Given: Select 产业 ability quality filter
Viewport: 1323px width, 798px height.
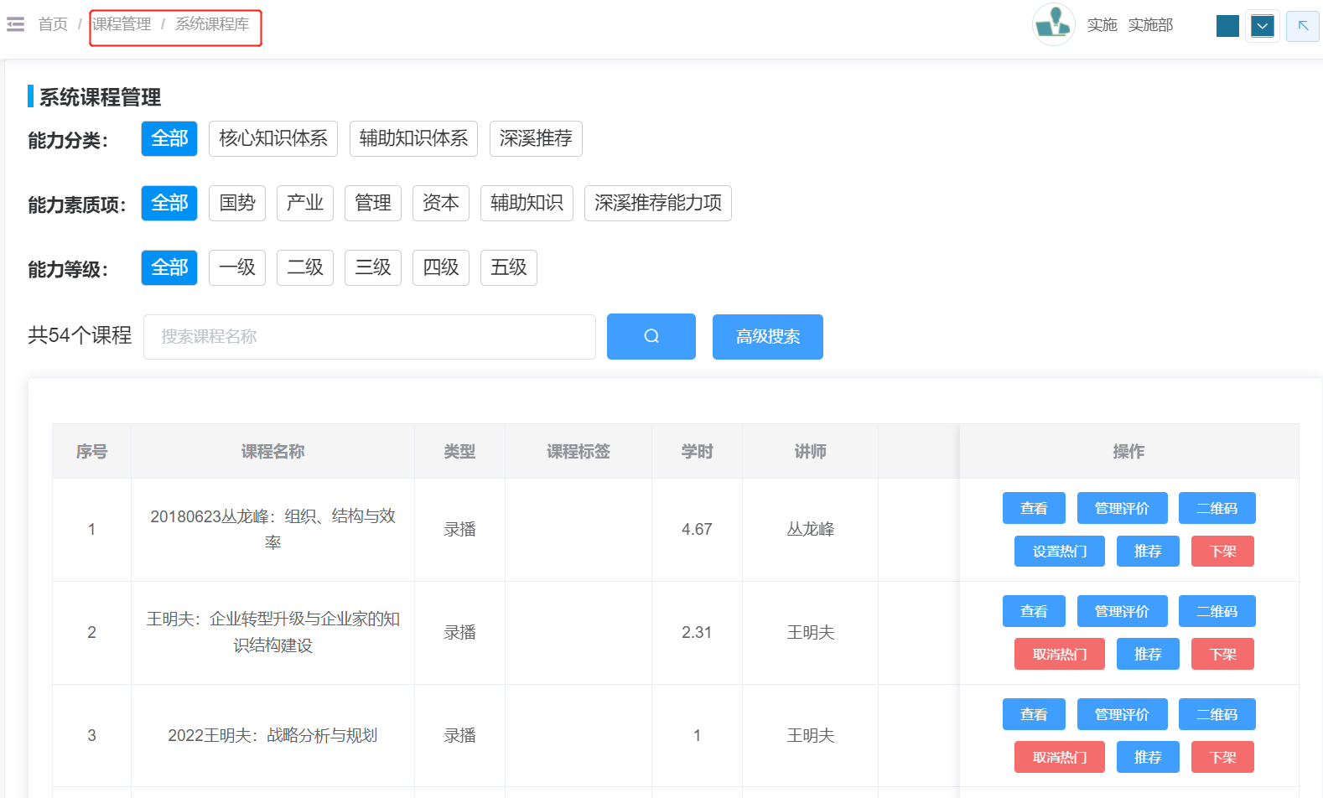Looking at the screenshot, I should (304, 203).
